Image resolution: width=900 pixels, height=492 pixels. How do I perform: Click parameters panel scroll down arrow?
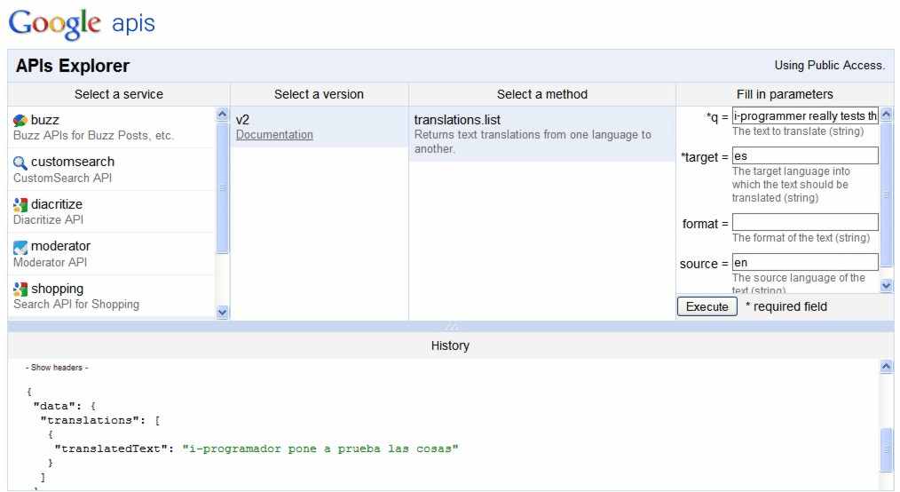pos(886,285)
